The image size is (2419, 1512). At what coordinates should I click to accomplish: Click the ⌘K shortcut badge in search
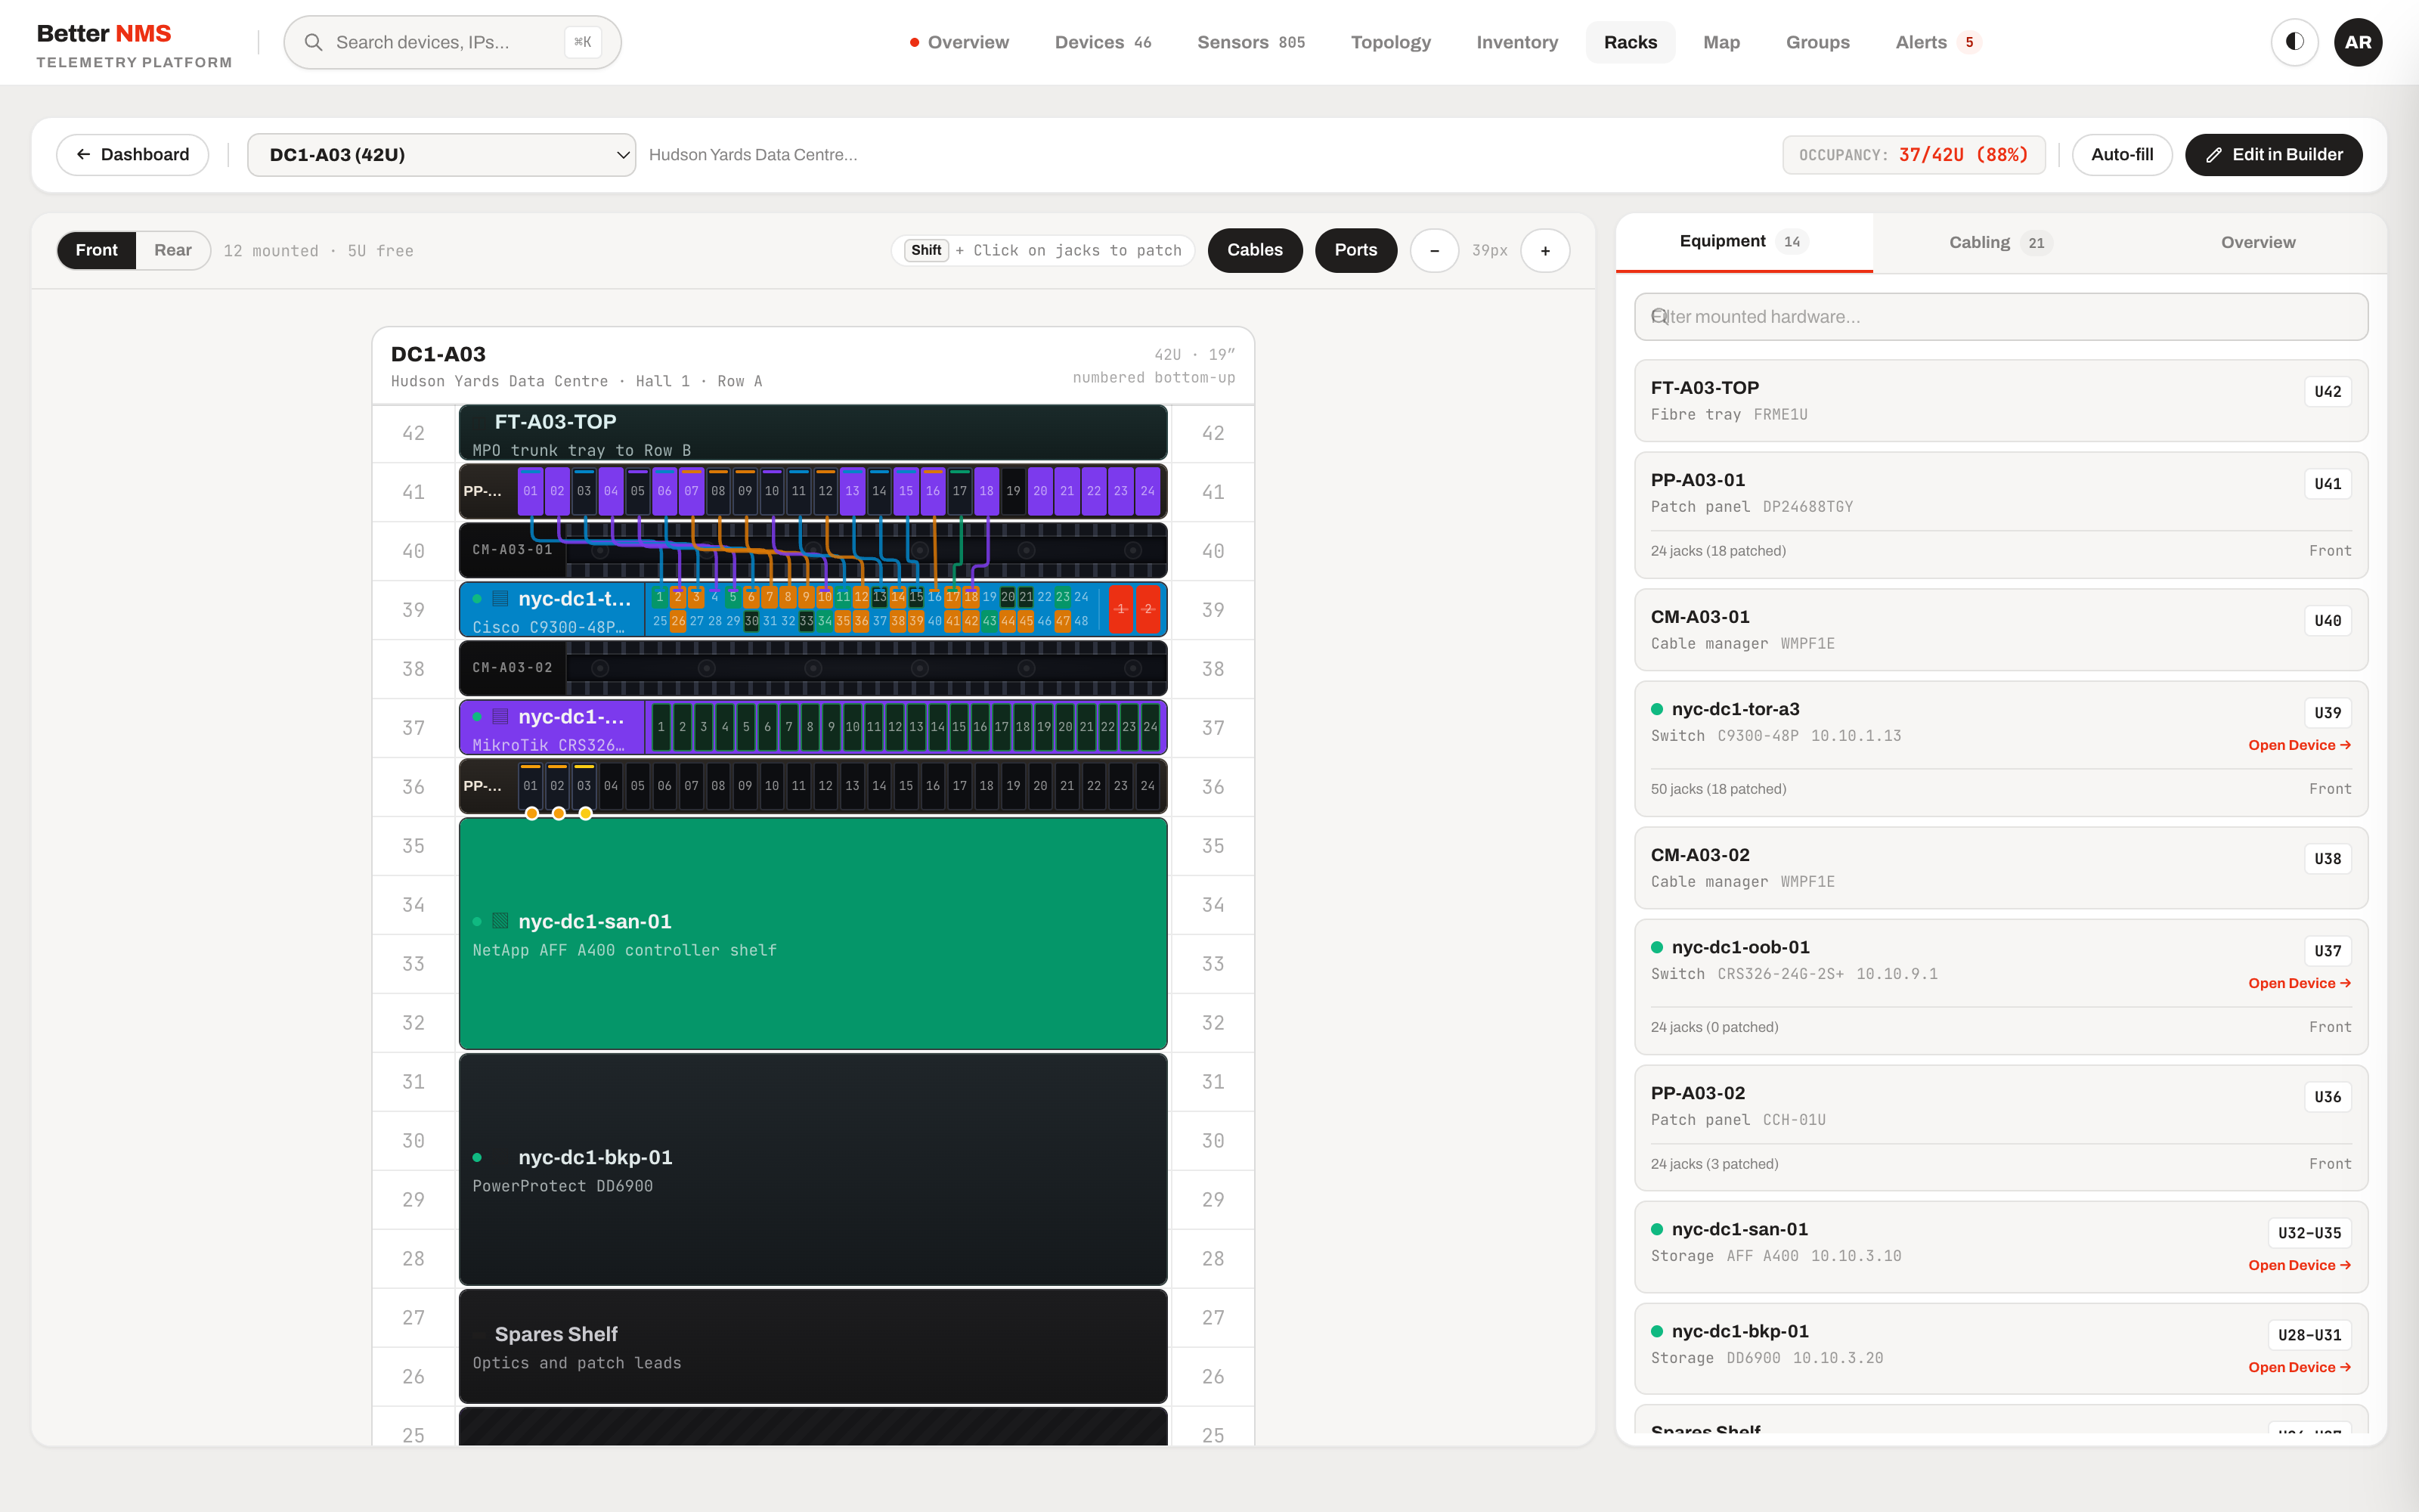(583, 42)
